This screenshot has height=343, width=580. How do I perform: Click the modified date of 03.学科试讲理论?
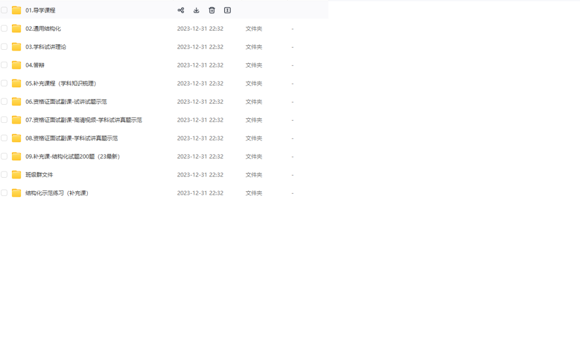(200, 47)
